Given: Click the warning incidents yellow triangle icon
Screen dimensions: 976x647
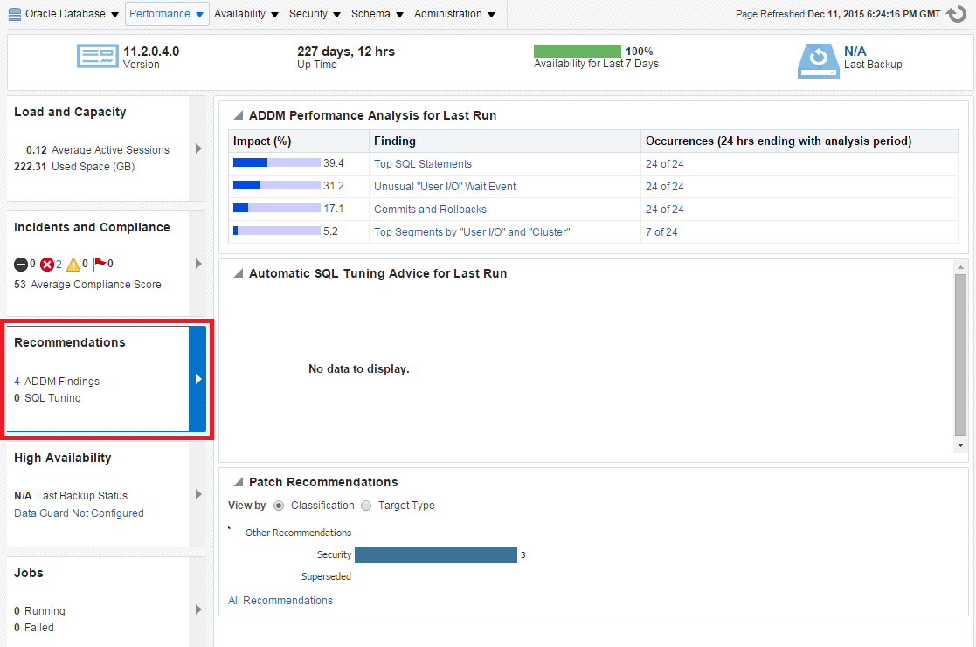Looking at the screenshot, I should pos(73,265).
